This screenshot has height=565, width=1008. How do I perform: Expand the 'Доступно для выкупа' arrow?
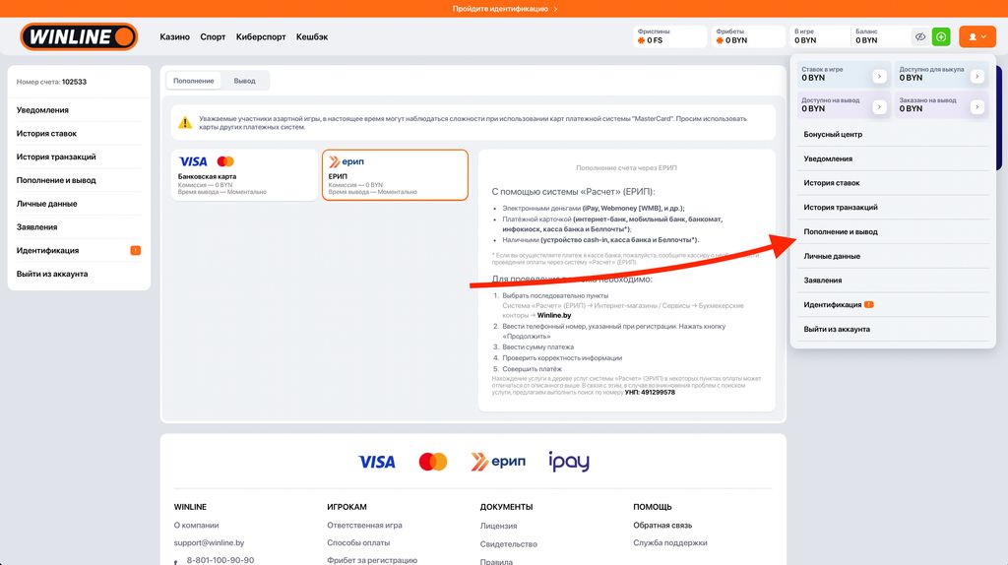[976, 76]
